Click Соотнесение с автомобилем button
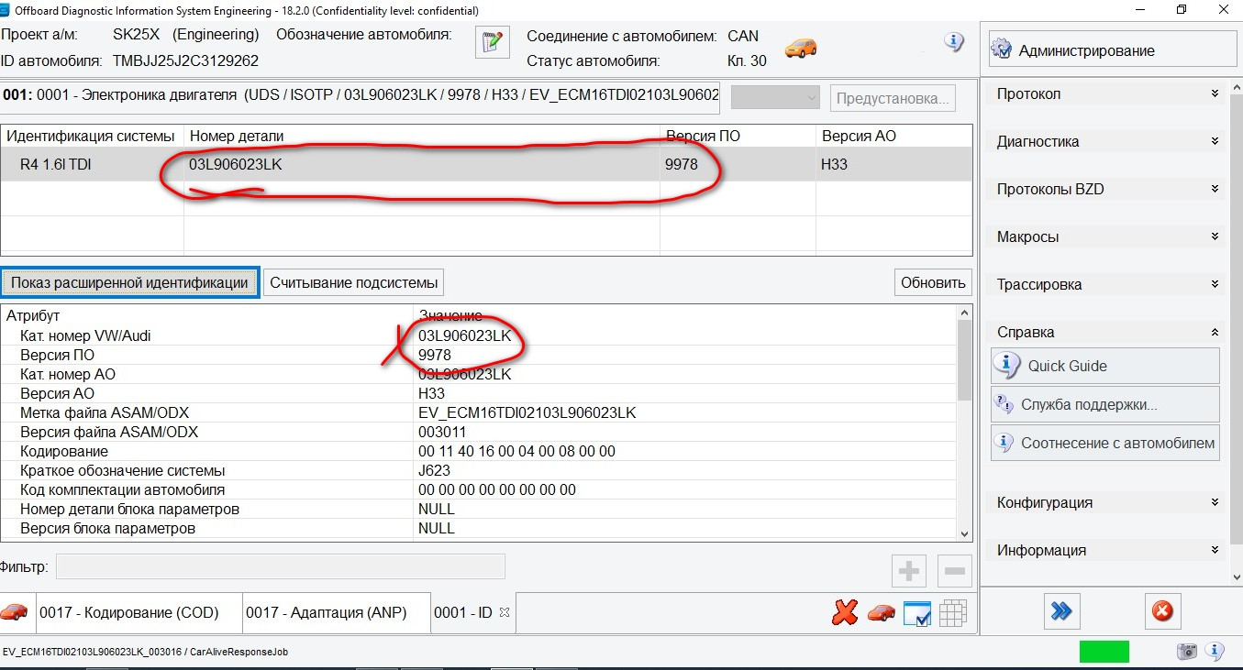Viewport: 1243px width, 670px height. coord(1105,443)
